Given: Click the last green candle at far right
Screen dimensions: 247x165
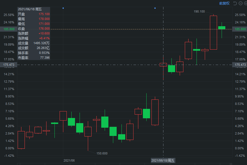Looking at the screenshot, I should tap(222, 28).
